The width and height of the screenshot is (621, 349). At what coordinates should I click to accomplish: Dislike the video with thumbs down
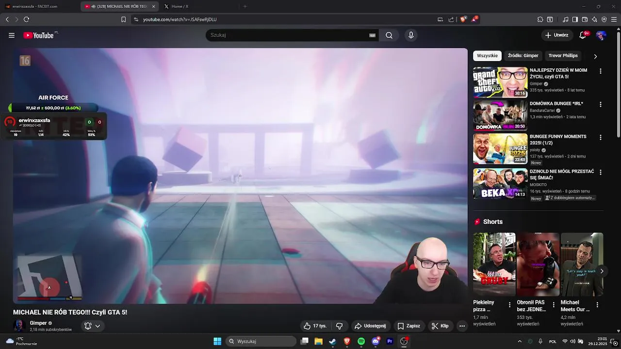(339, 326)
